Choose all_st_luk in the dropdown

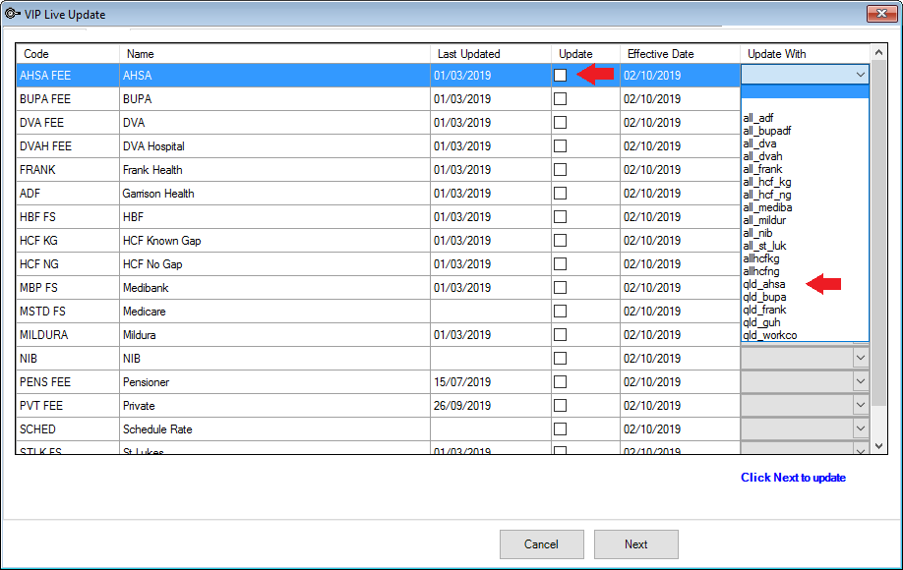805,246
